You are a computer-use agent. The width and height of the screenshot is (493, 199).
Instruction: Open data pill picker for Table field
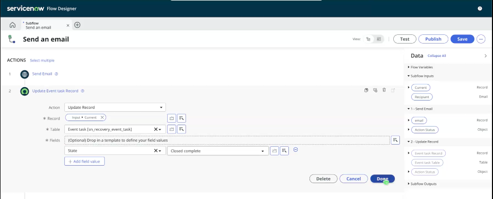point(181,129)
